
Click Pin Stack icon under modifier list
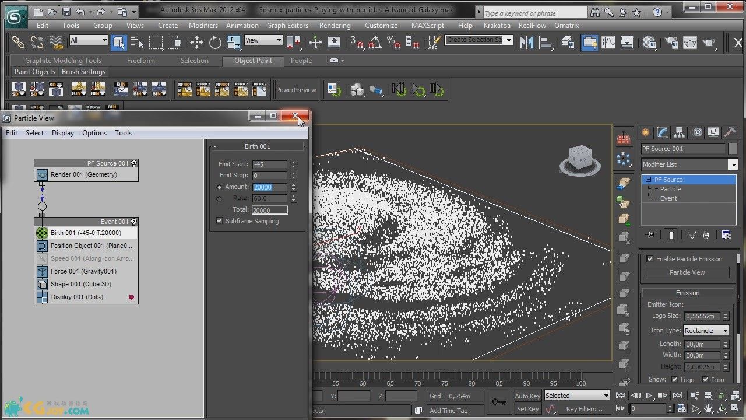pos(651,235)
